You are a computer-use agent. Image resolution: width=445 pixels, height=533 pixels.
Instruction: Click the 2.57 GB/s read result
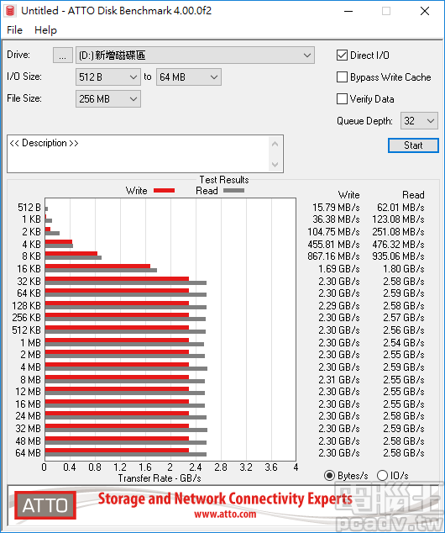pos(404,318)
